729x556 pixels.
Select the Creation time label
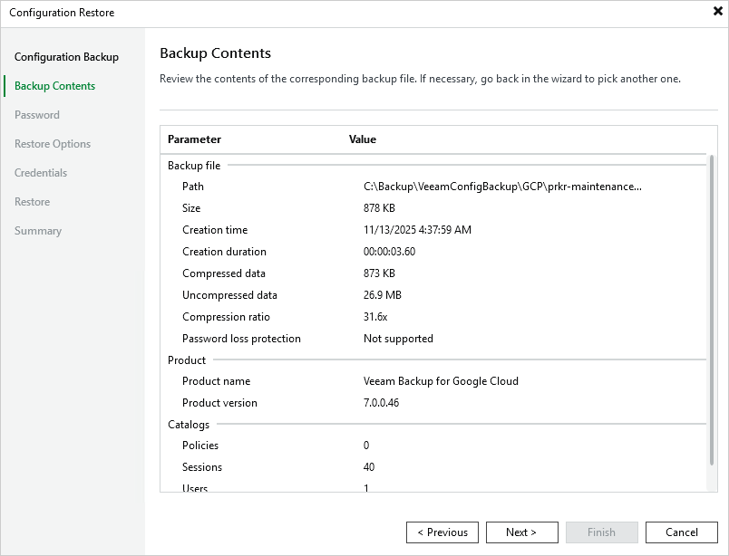point(215,230)
